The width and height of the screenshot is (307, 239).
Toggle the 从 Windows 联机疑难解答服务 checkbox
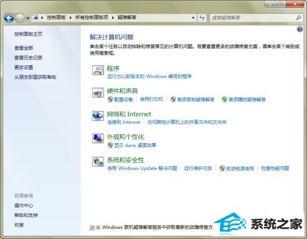pyautogui.click(x=92, y=228)
